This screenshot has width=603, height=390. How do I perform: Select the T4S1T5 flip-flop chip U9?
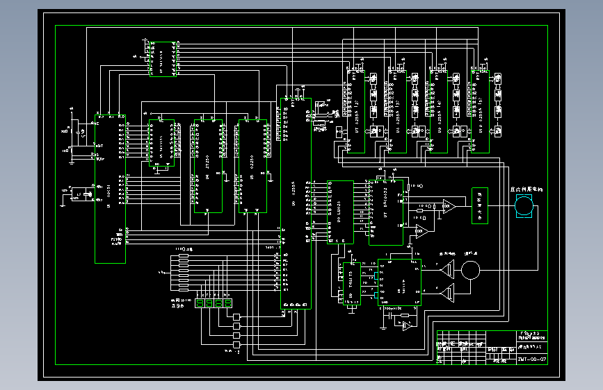point(351,284)
